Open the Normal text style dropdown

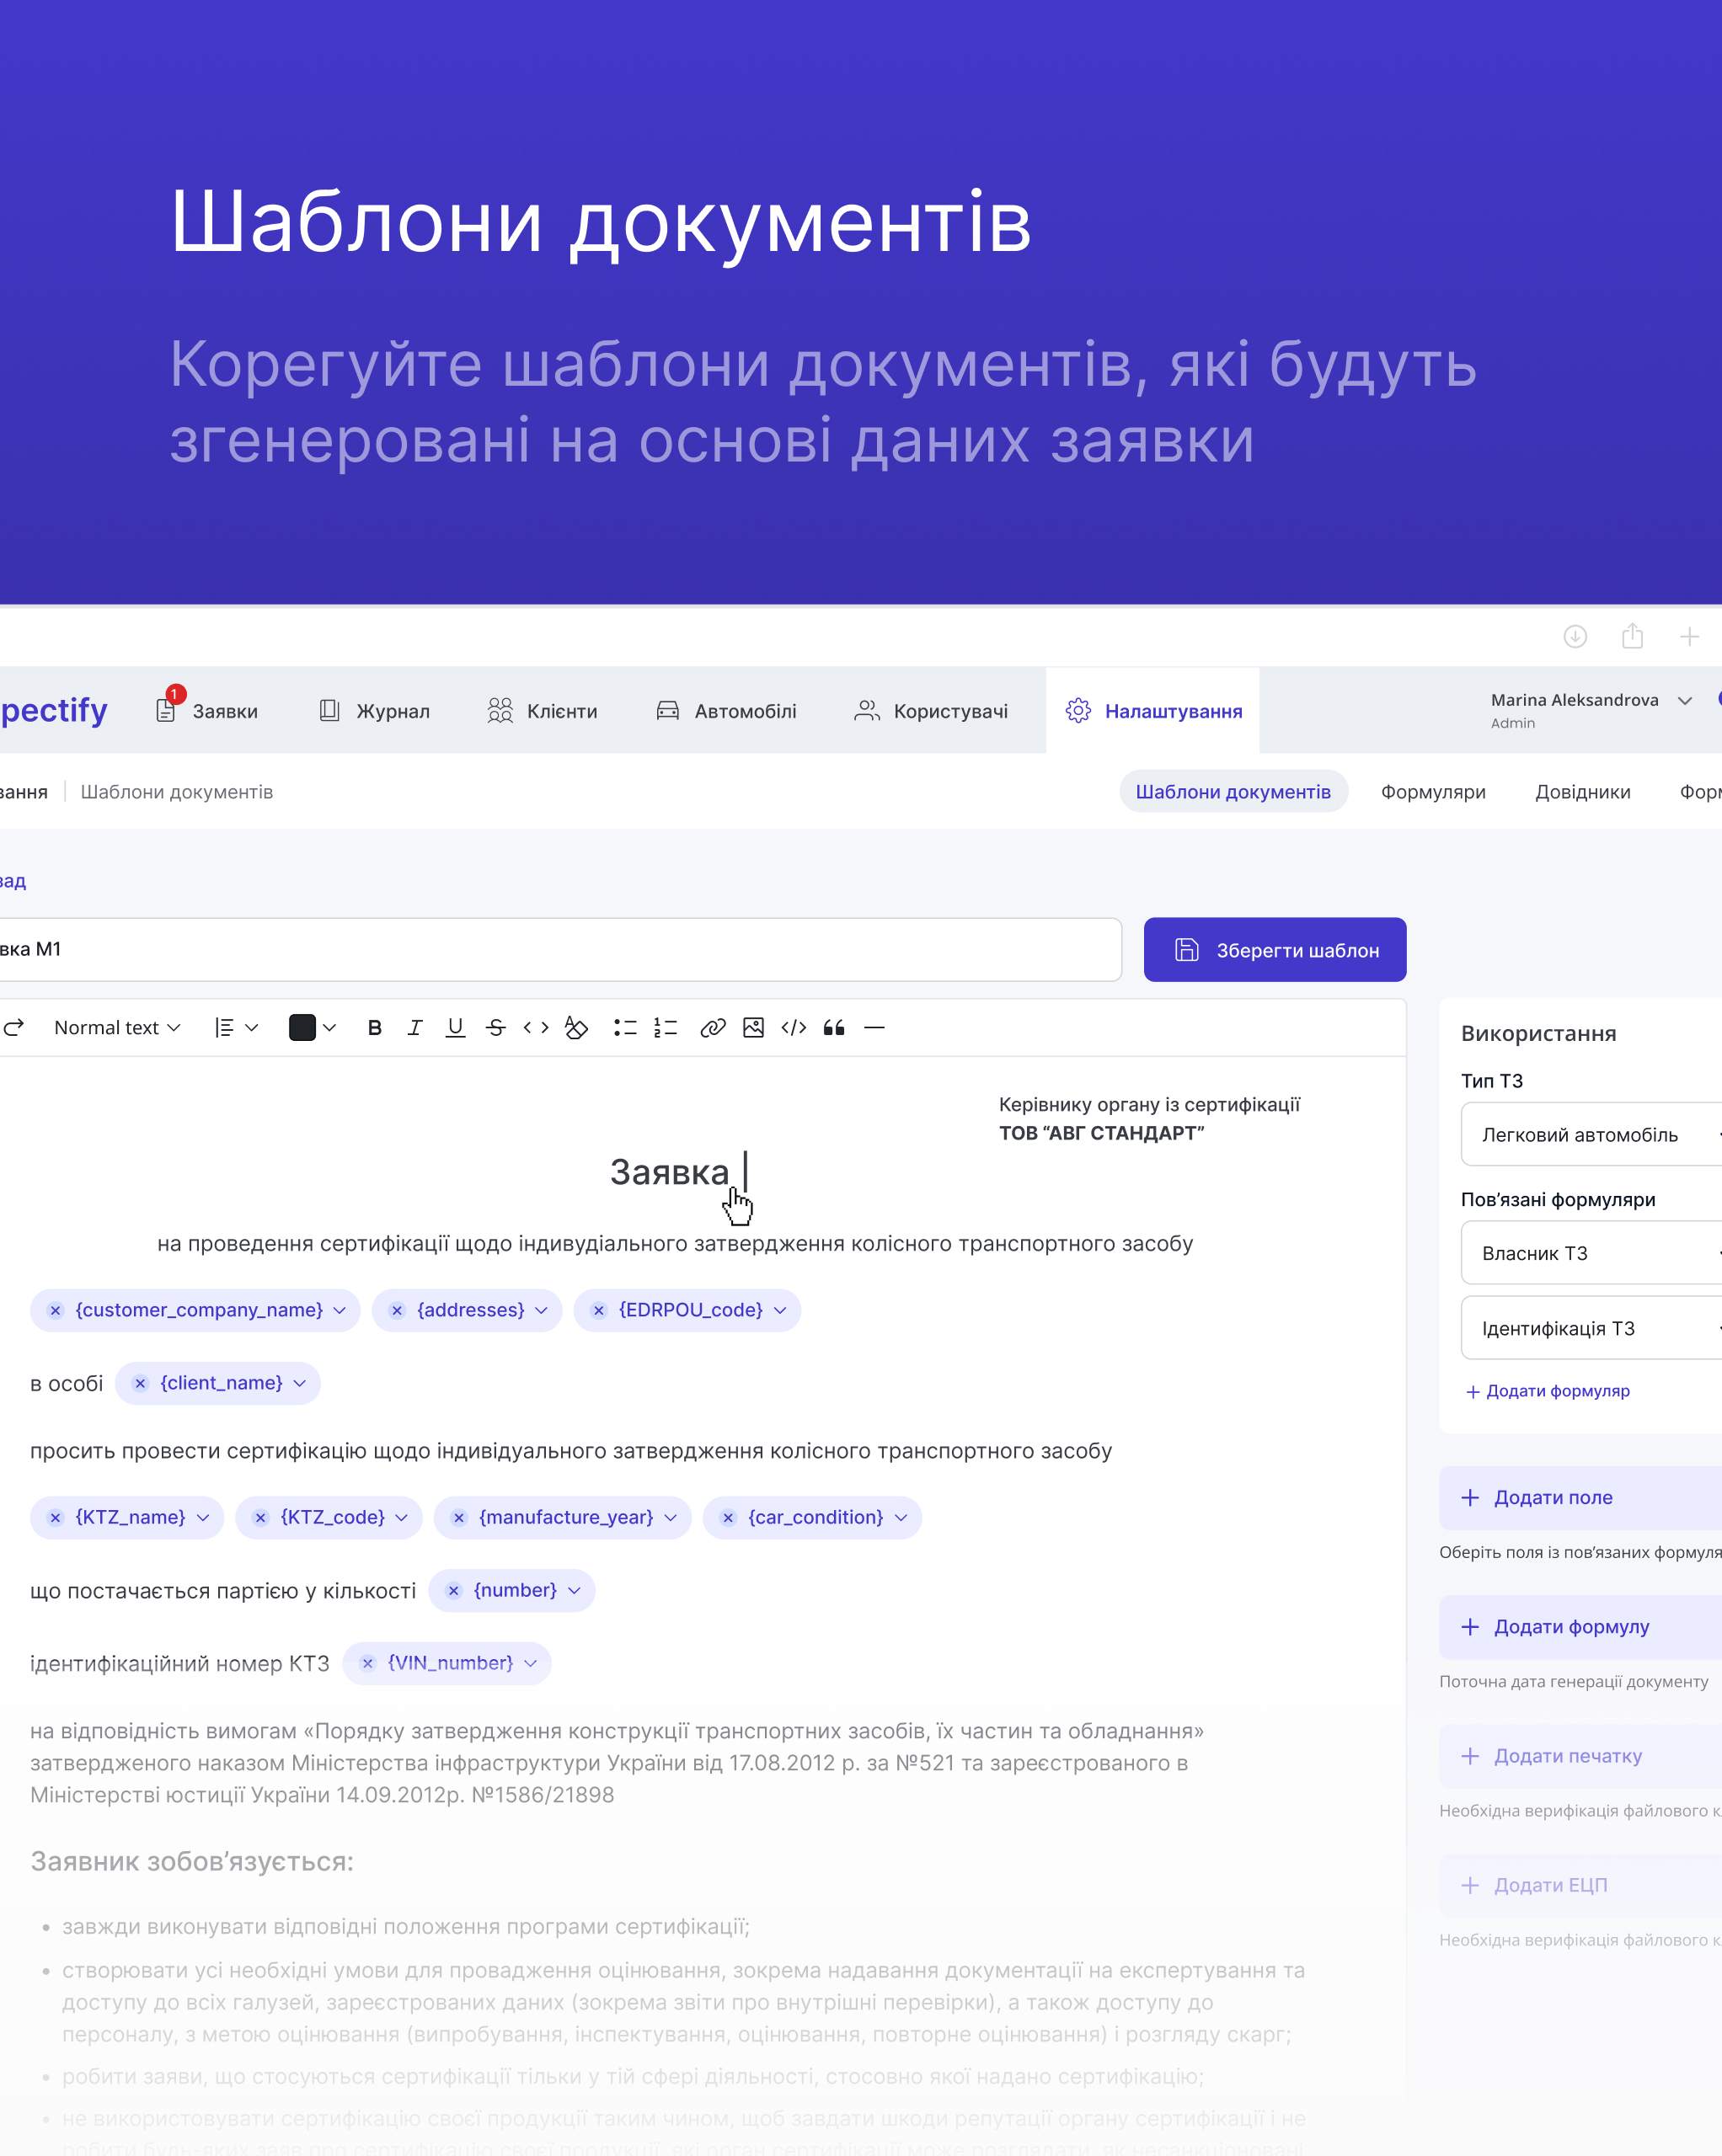pyautogui.click(x=117, y=1028)
